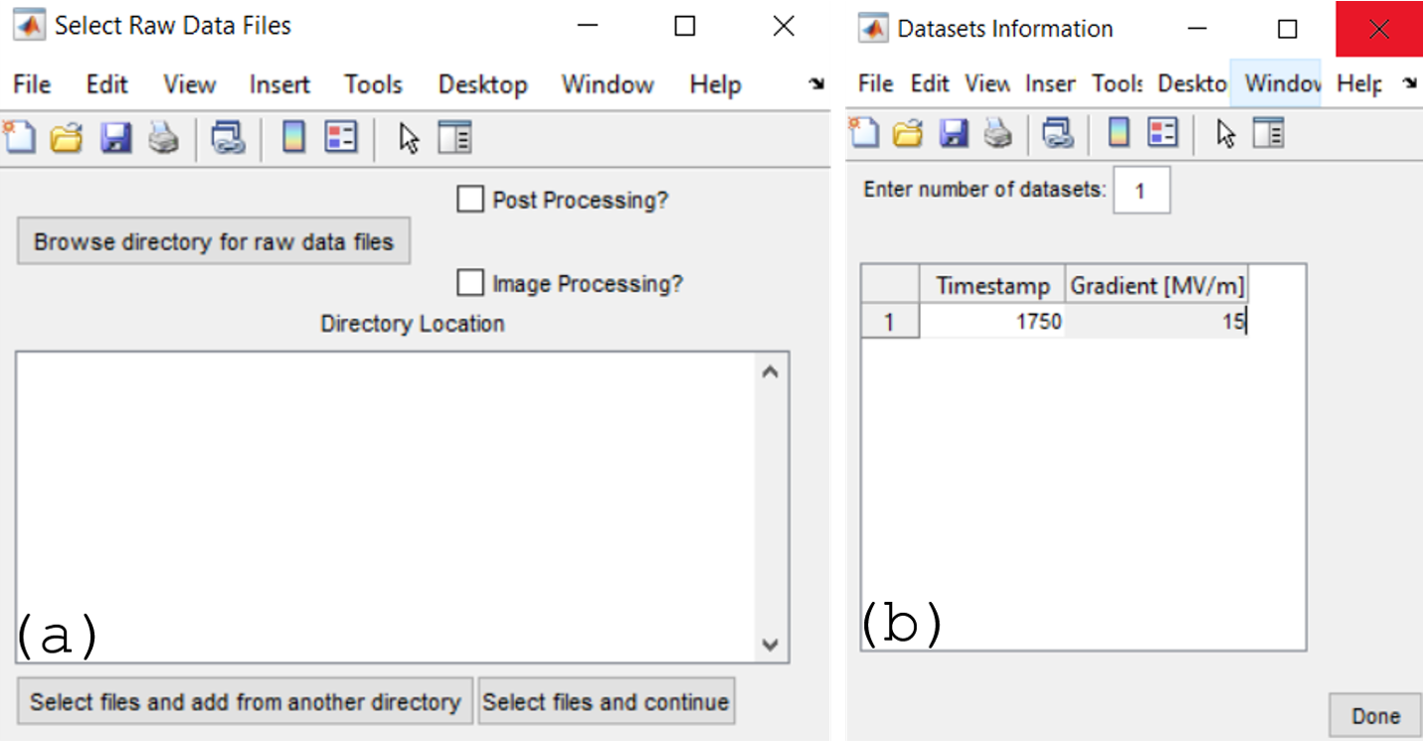Enable the Image Processing? checkbox
The width and height of the screenshot is (1423, 741).
469,283
